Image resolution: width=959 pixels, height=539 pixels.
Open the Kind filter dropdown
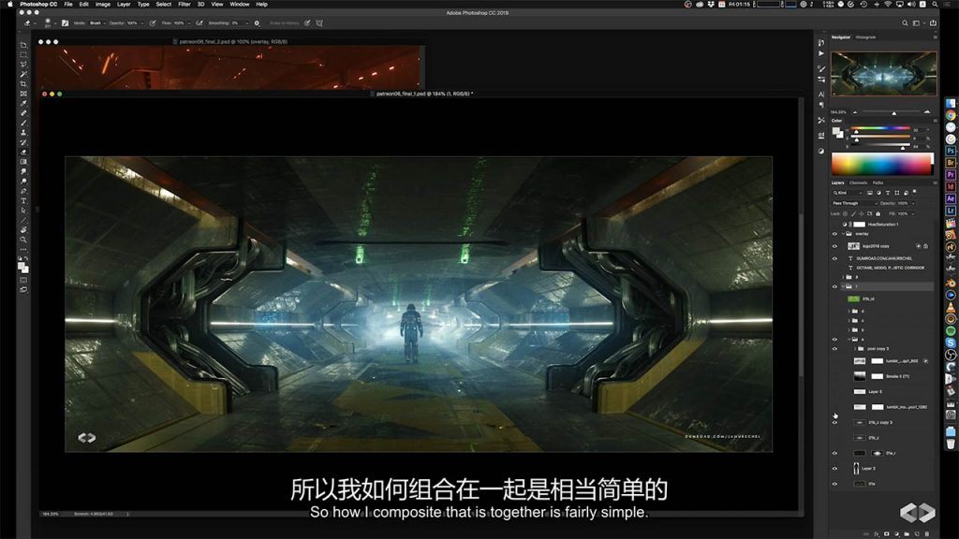point(847,193)
